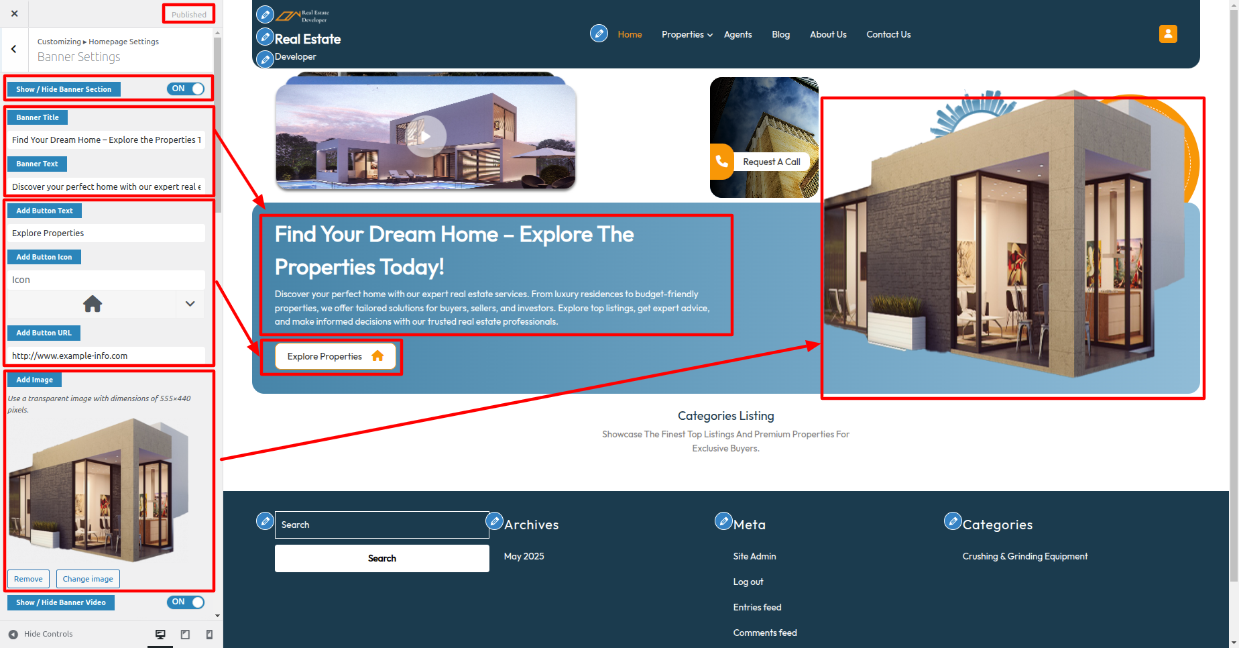The image size is (1239, 648).
Task: Hide Controls at the panel bottom
Action: pyautogui.click(x=40, y=634)
